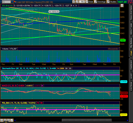Viewport: 133px width, 123px height.
Task: Open the Studies menu button
Action: click(112, 2)
